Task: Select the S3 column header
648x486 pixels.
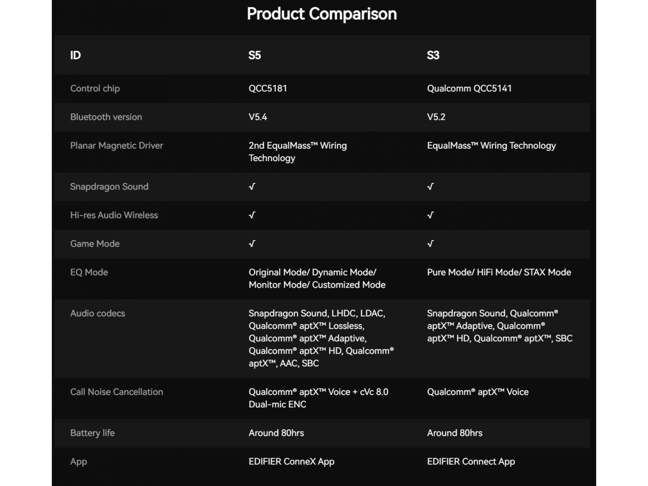Action: (433, 55)
